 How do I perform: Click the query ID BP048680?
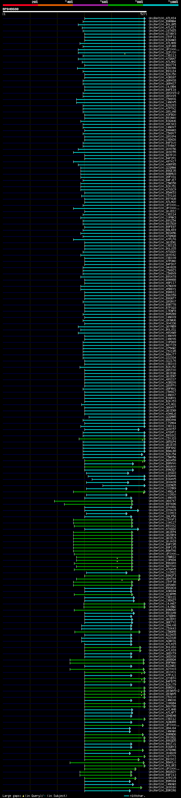10,9
